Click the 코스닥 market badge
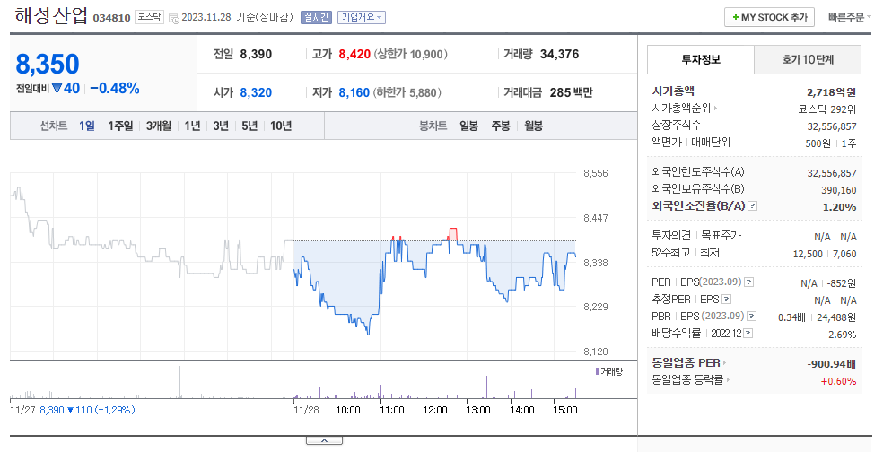The width and height of the screenshot is (892, 452). coord(149,17)
